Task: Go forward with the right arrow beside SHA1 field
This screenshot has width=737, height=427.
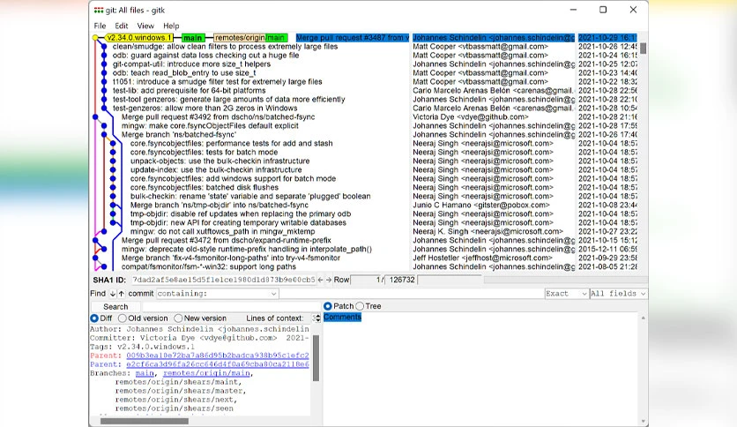Action: 329,280
